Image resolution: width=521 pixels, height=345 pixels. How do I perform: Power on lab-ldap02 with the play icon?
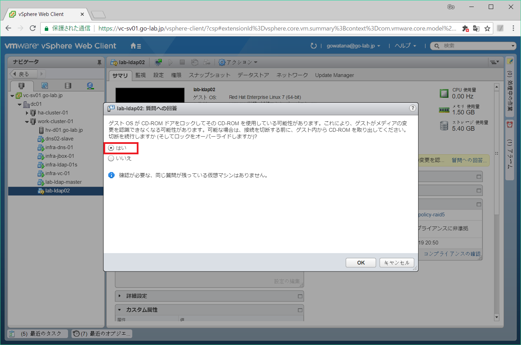tap(170, 62)
